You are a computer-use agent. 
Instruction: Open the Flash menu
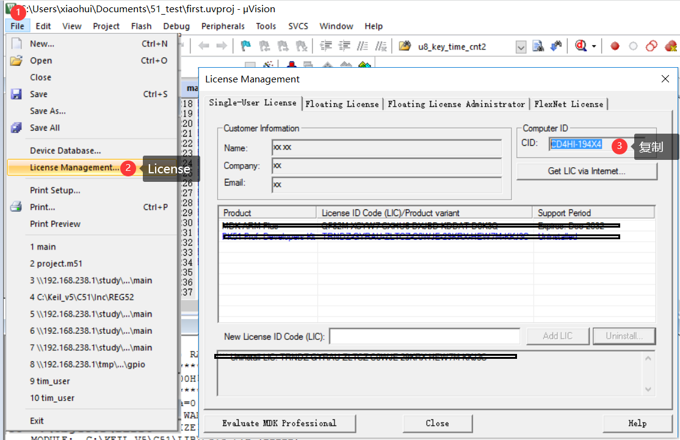[x=142, y=26]
